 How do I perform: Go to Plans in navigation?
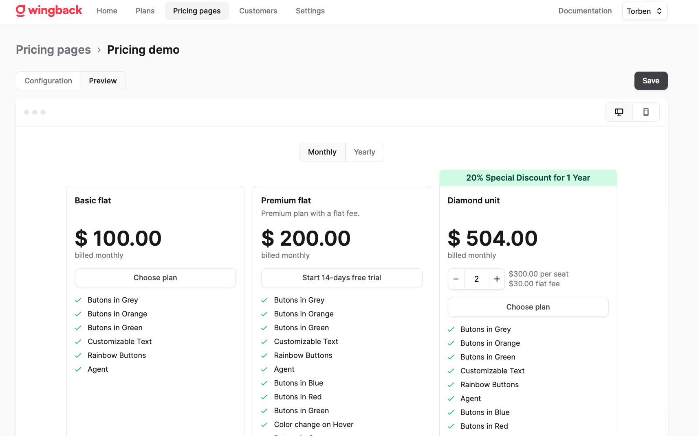(145, 11)
